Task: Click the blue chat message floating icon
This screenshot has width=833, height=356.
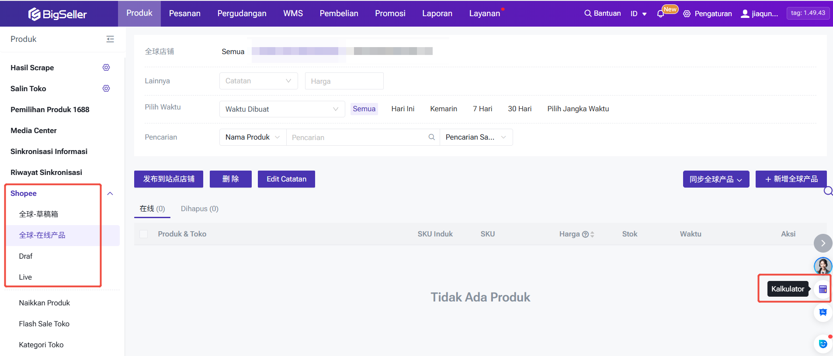Action: point(823,312)
